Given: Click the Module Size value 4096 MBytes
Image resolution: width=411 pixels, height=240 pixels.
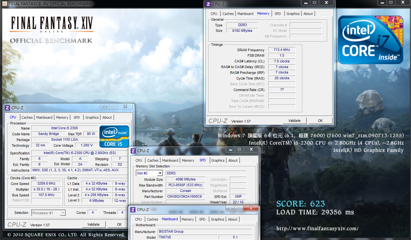Looking at the screenshot, I should [185, 180].
